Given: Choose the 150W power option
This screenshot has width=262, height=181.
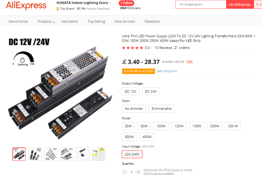Looking at the screenshot, I should pyautogui.click(x=197, y=126).
